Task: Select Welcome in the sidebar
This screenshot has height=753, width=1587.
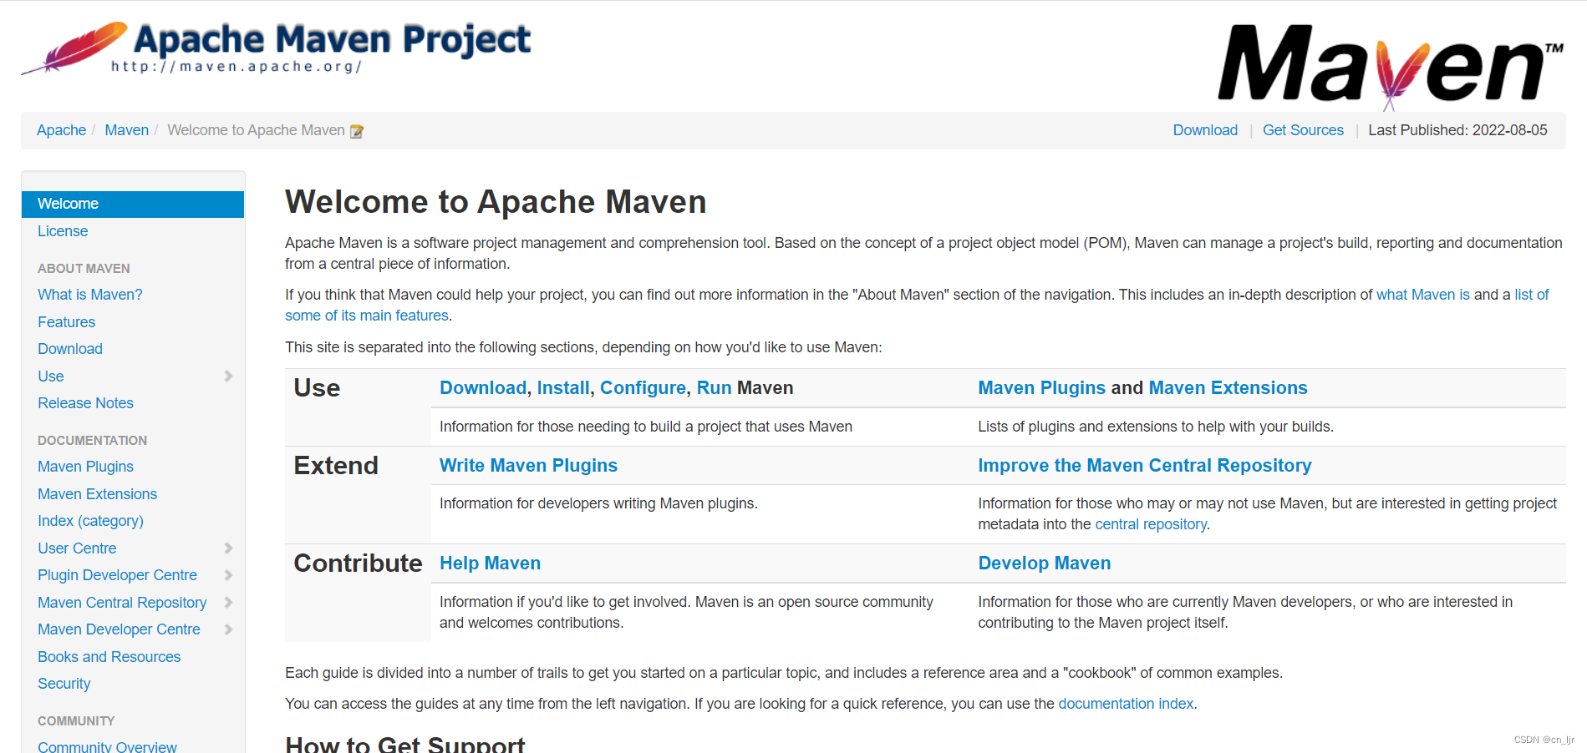Action: pos(133,204)
